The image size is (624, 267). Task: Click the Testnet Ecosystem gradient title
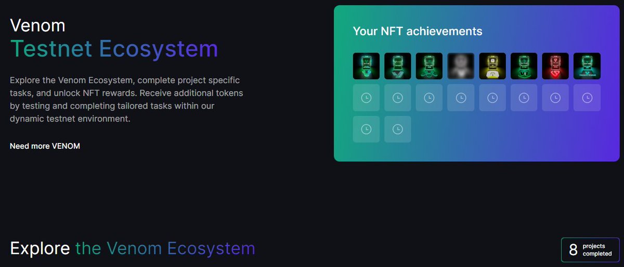click(x=114, y=49)
